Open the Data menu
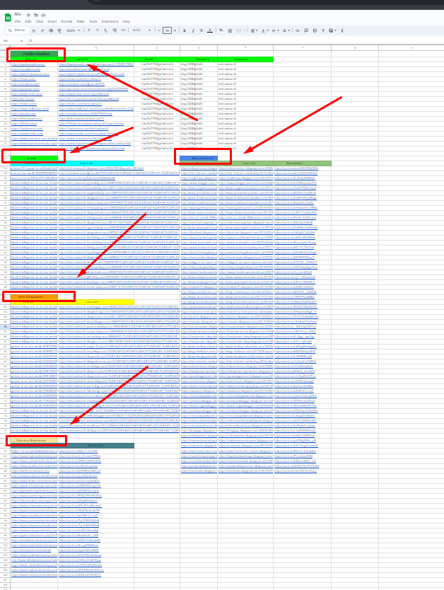Viewport: 444px width, 590px height. click(81, 21)
